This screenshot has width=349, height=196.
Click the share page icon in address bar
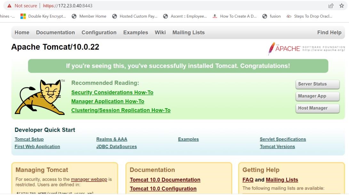pos(331,6)
